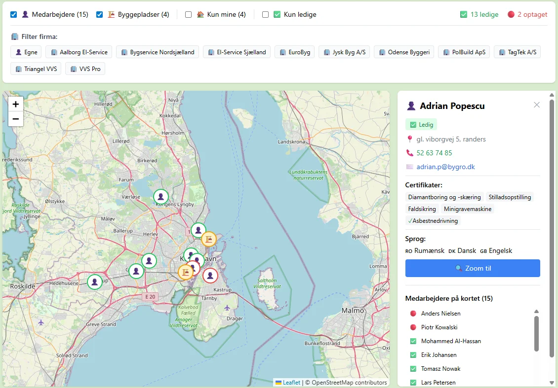This screenshot has height=388, width=558.
Task: Select the Egne filter chip
Action: point(26,52)
